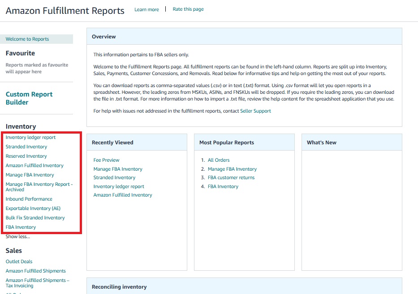
Task: Open Stranded Inventory in the sidebar
Action: (x=26, y=147)
